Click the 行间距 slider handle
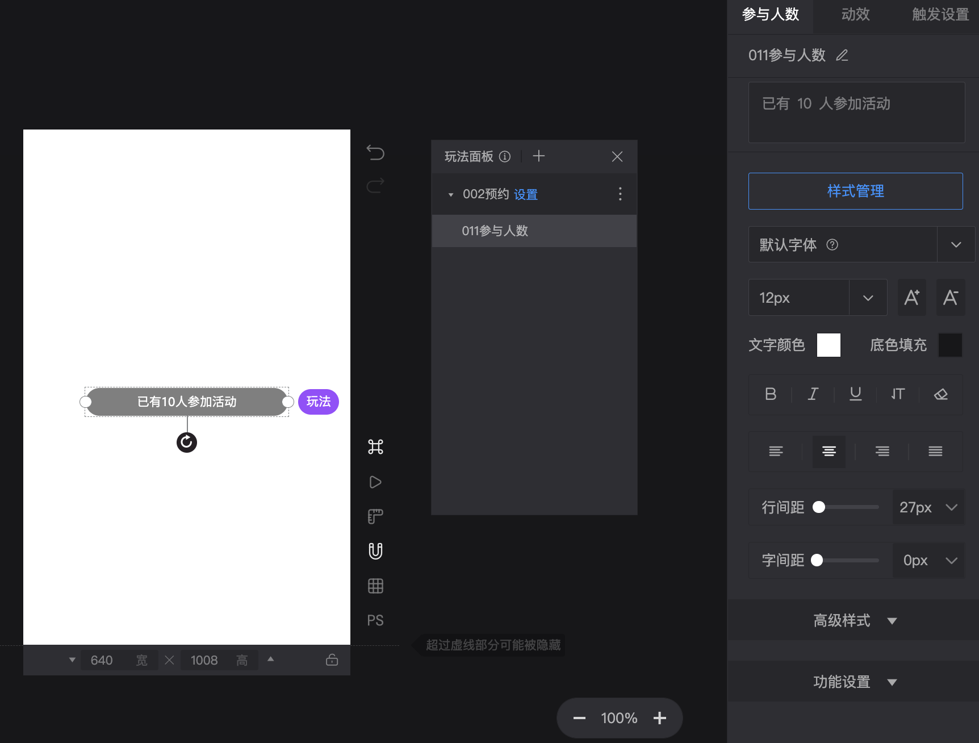 (819, 507)
